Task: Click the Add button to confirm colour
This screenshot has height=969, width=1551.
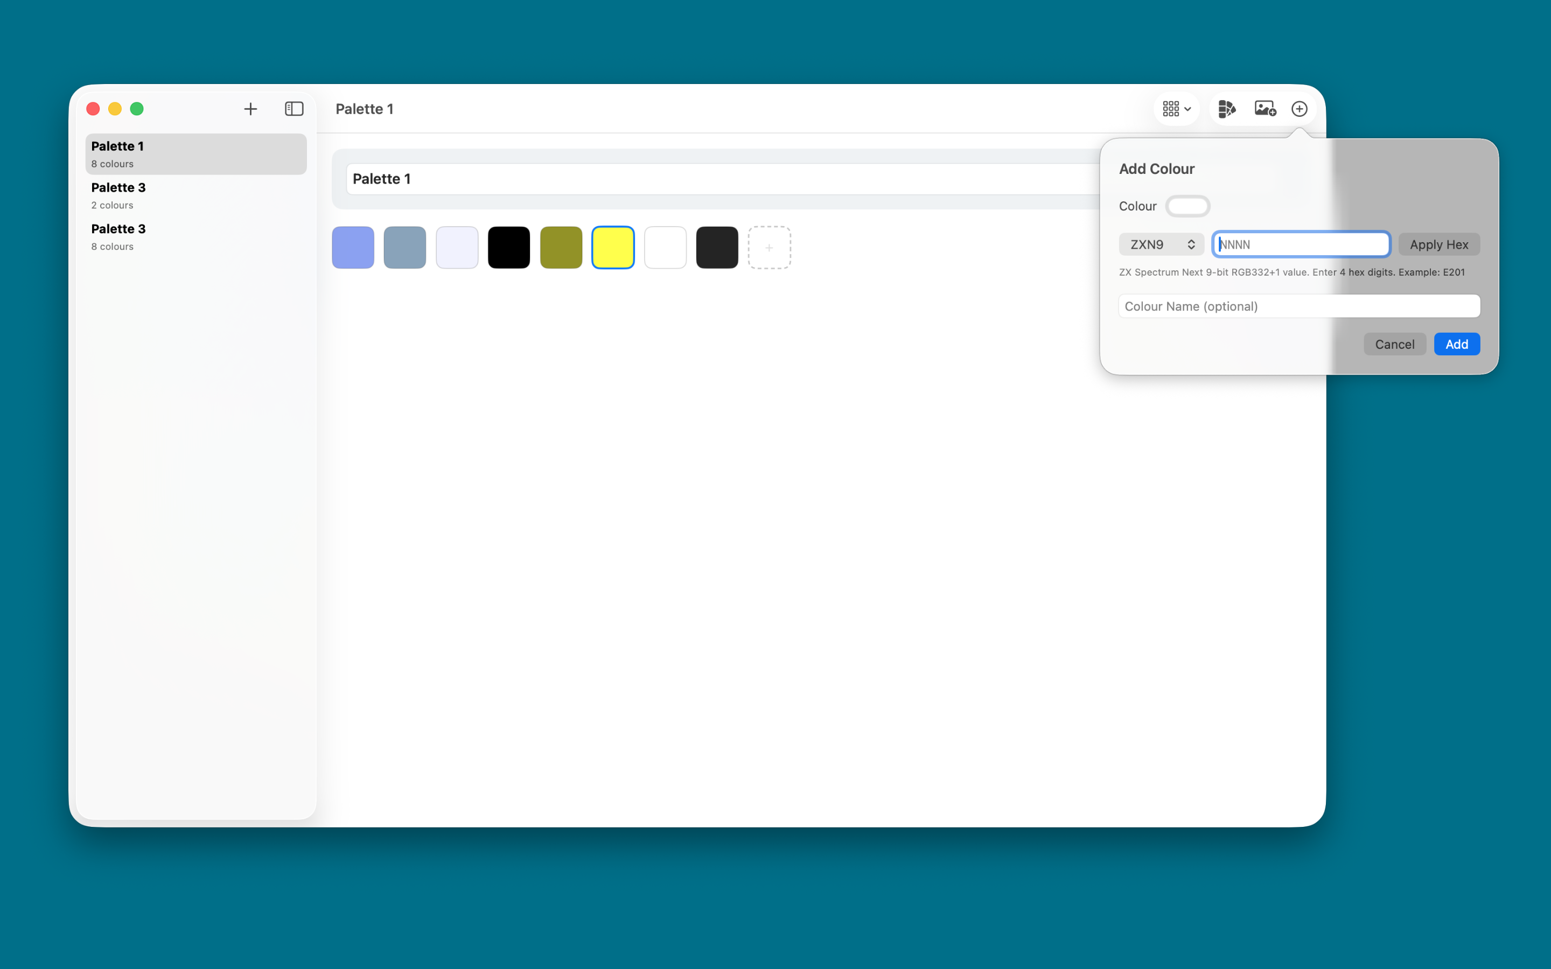Action: point(1456,343)
